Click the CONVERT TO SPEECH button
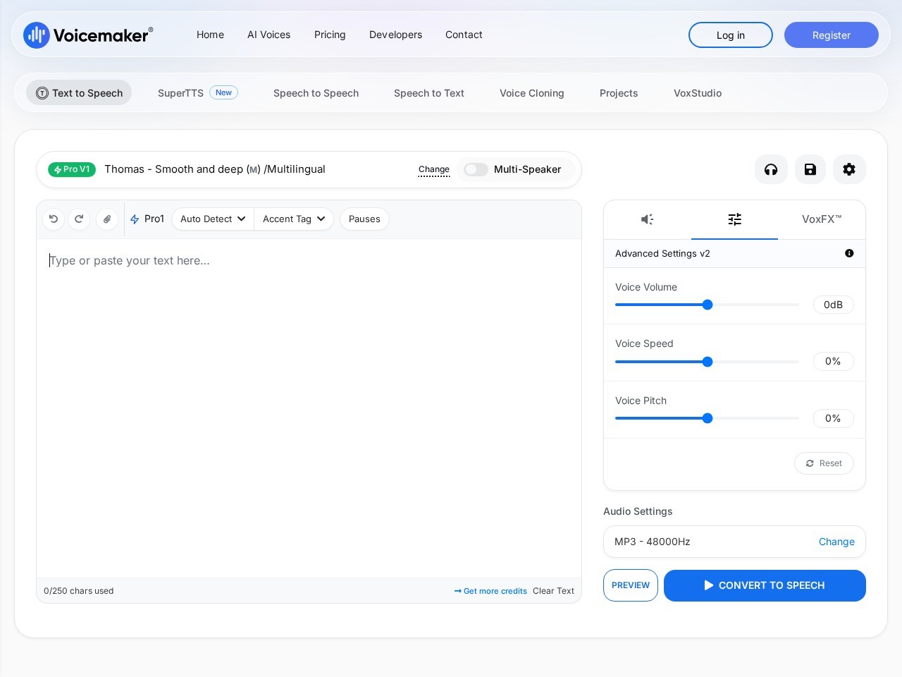This screenshot has width=902, height=677. pyautogui.click(x=765, y=585)
